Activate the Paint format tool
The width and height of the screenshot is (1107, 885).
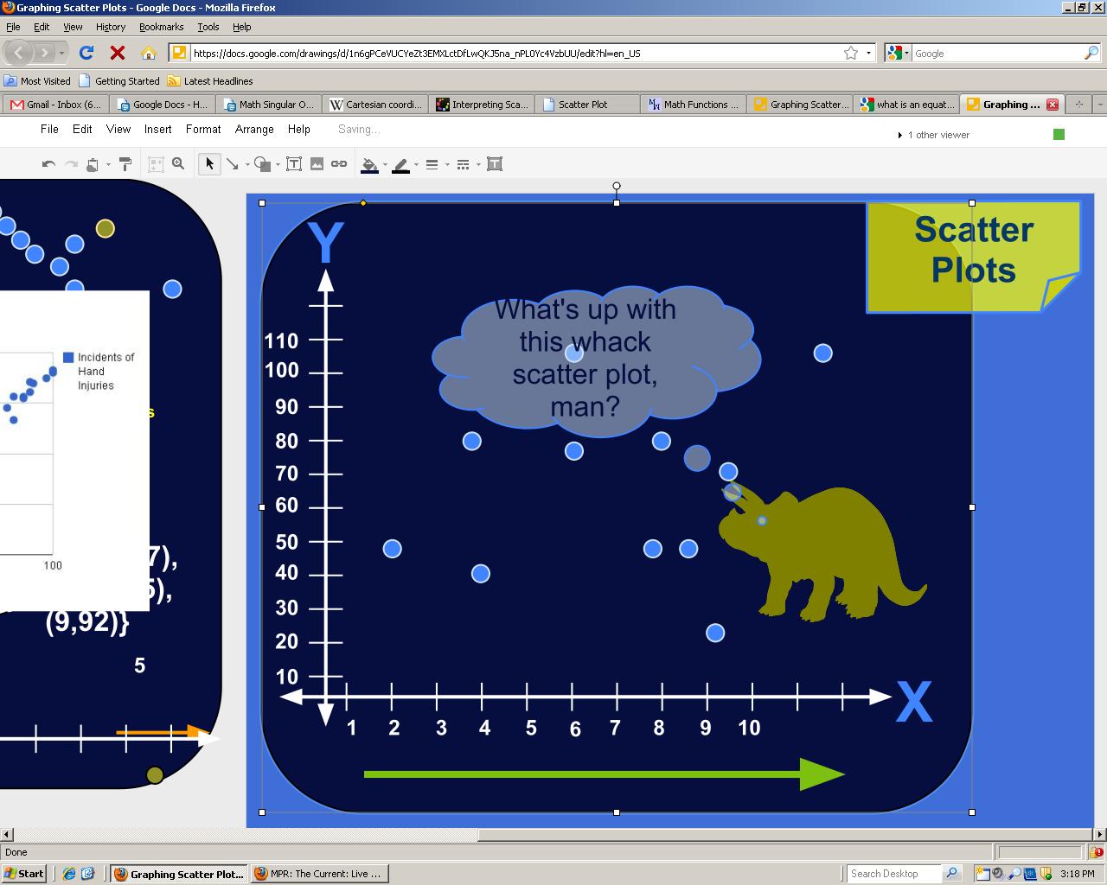point(124,163)
